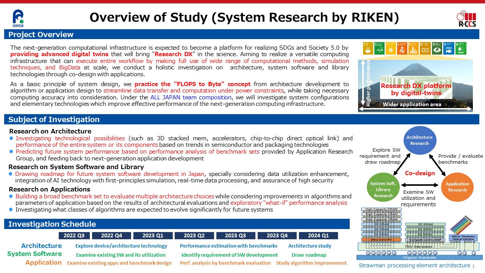This screenshot has height=273, width=485.
Task: Click the red Investigating technological possibilities text
Action: coord(70,138)
